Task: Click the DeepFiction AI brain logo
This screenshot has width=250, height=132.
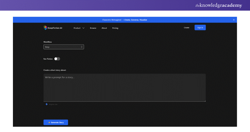Action: click(45, 28)
